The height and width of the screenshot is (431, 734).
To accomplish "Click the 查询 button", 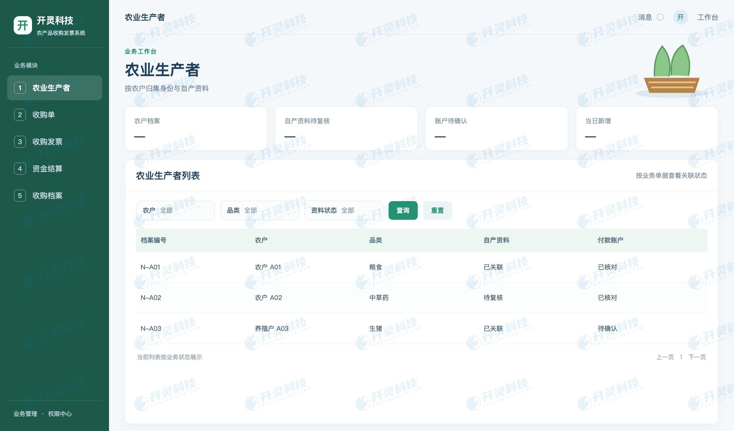I will click(403, 210).
